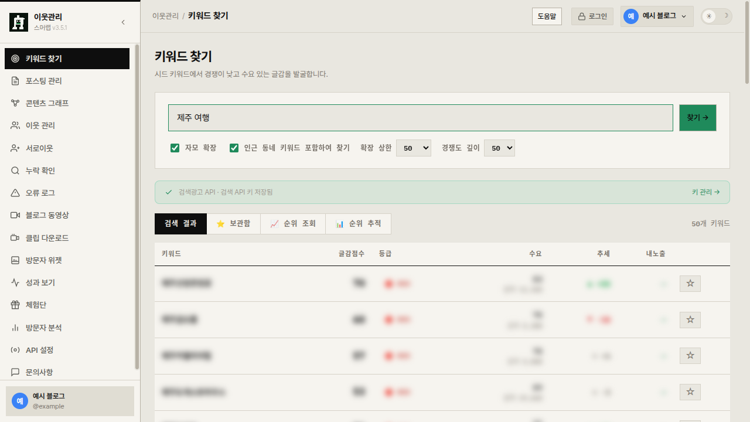Go to 콘텐츠 그래프 page
Screen dimensions: 750x422
[67, 103]
